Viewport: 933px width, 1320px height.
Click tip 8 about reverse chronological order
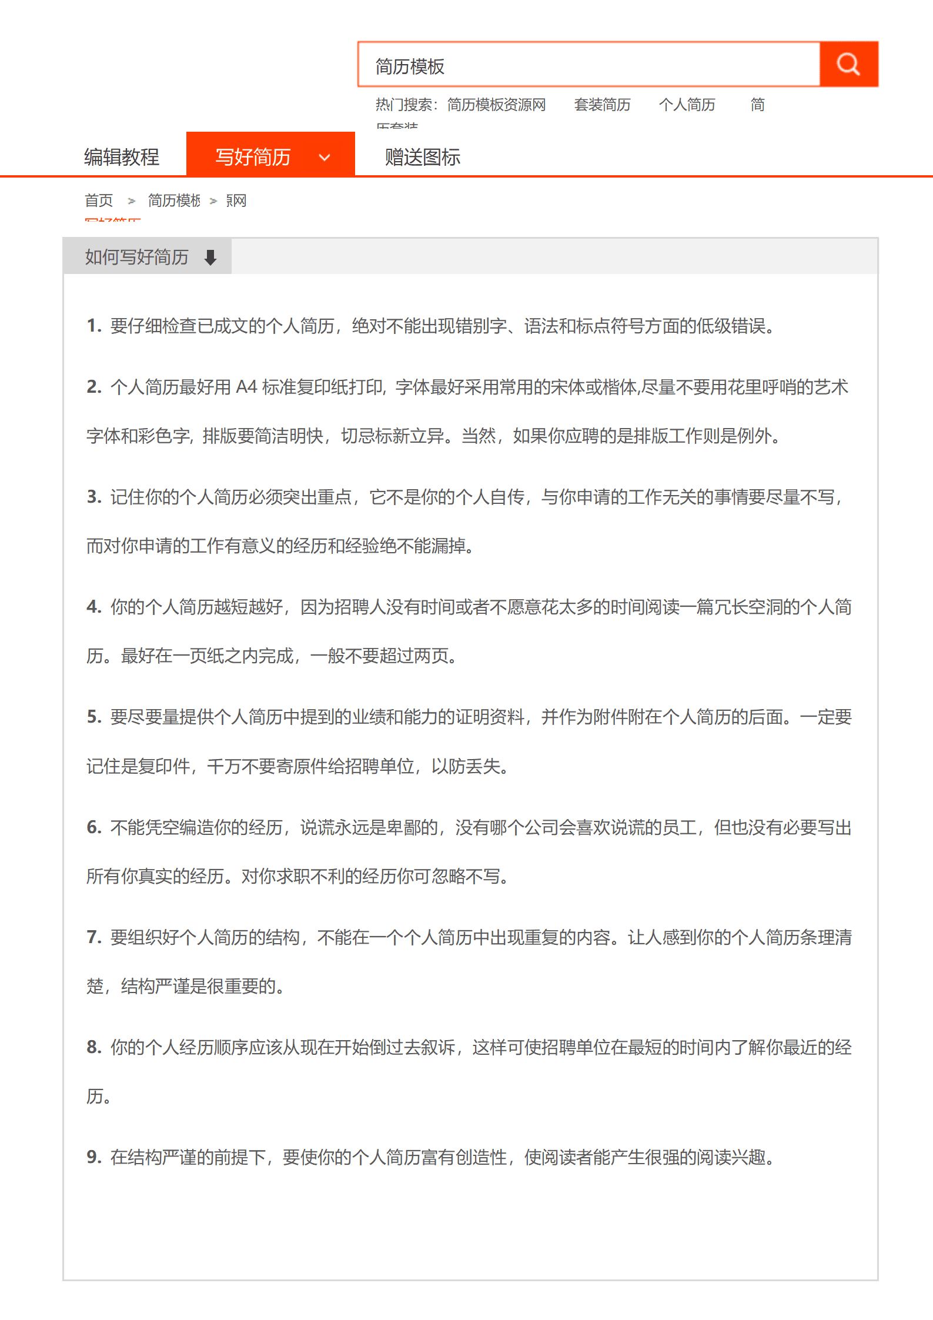(x=469, y=1071)
